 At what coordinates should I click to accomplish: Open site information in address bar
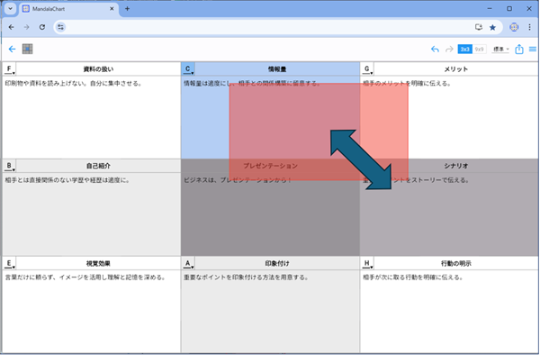60,27
